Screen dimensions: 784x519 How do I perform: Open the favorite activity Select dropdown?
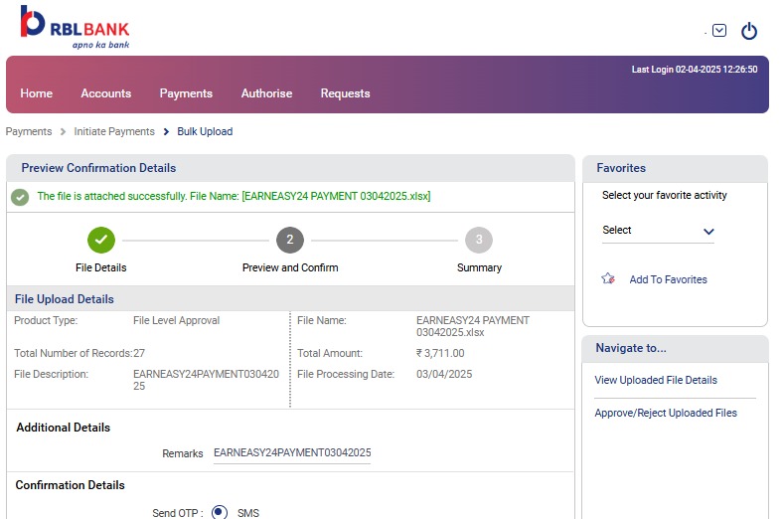(658, 231)
